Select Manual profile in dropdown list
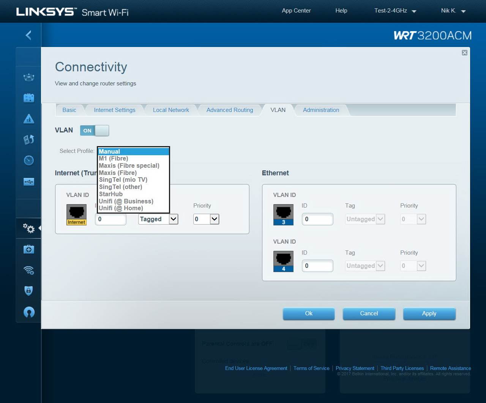Screen dimensions: 486x403 (133, 151)
